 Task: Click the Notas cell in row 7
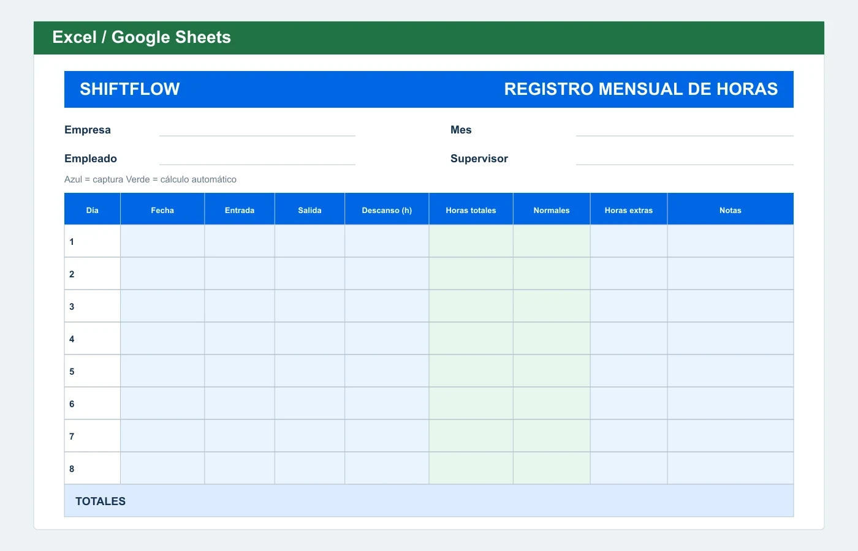tap(731, 436)
